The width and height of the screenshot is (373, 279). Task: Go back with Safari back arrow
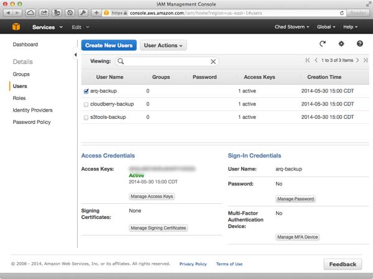point(8,13)
